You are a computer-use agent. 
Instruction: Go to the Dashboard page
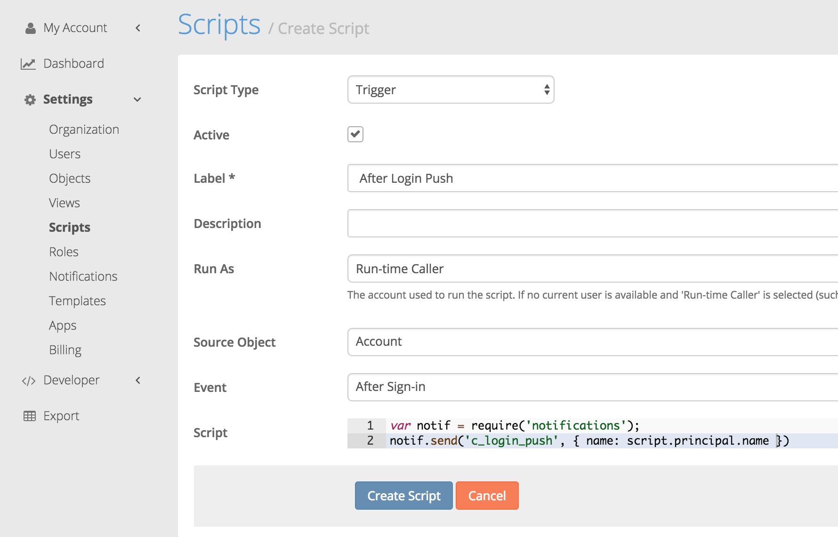[x=73, y=63]
